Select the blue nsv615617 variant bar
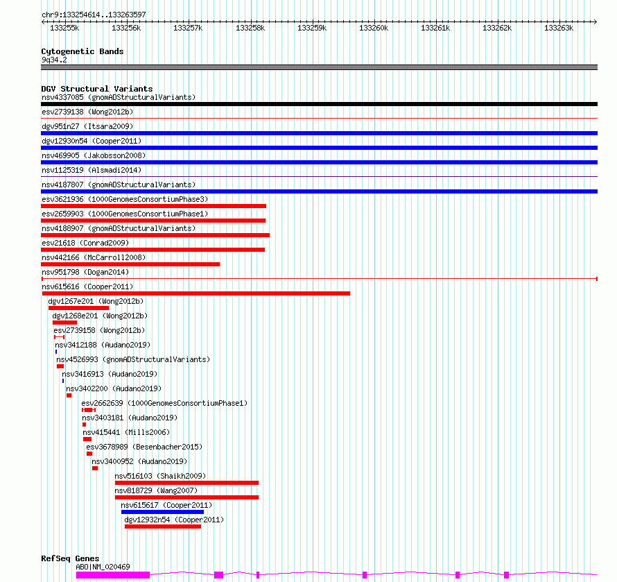Viewport: 617px width, 582px height. (x=162, y=512)
